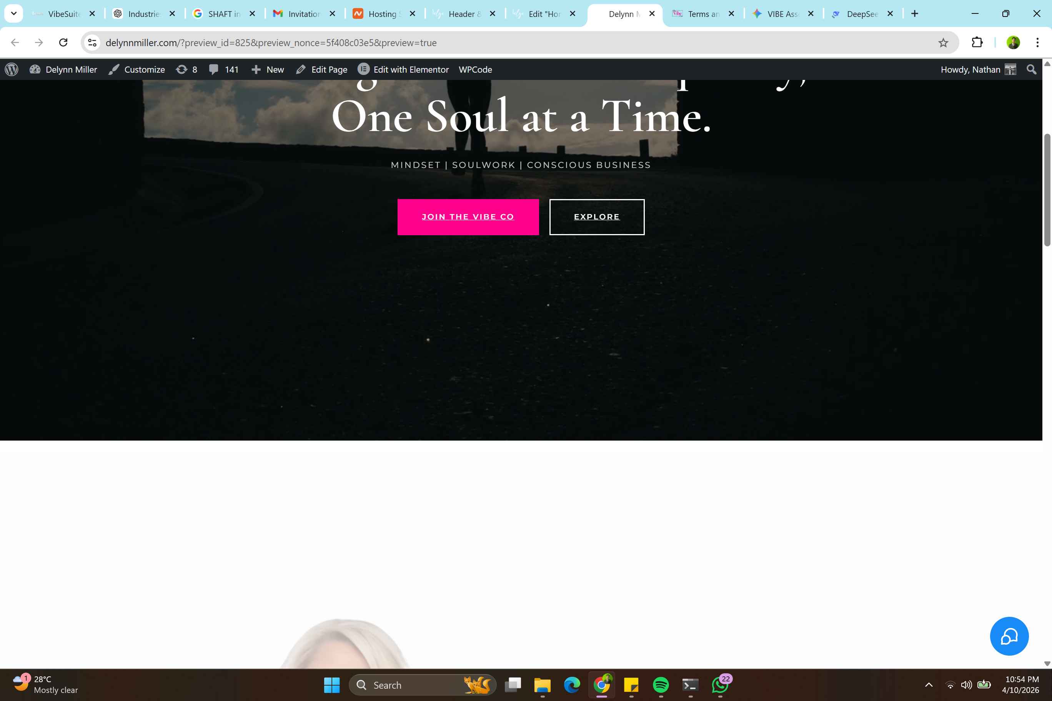Open File Explorer from taskbar
1052x701 pixels.
click(x=543, y=685)
